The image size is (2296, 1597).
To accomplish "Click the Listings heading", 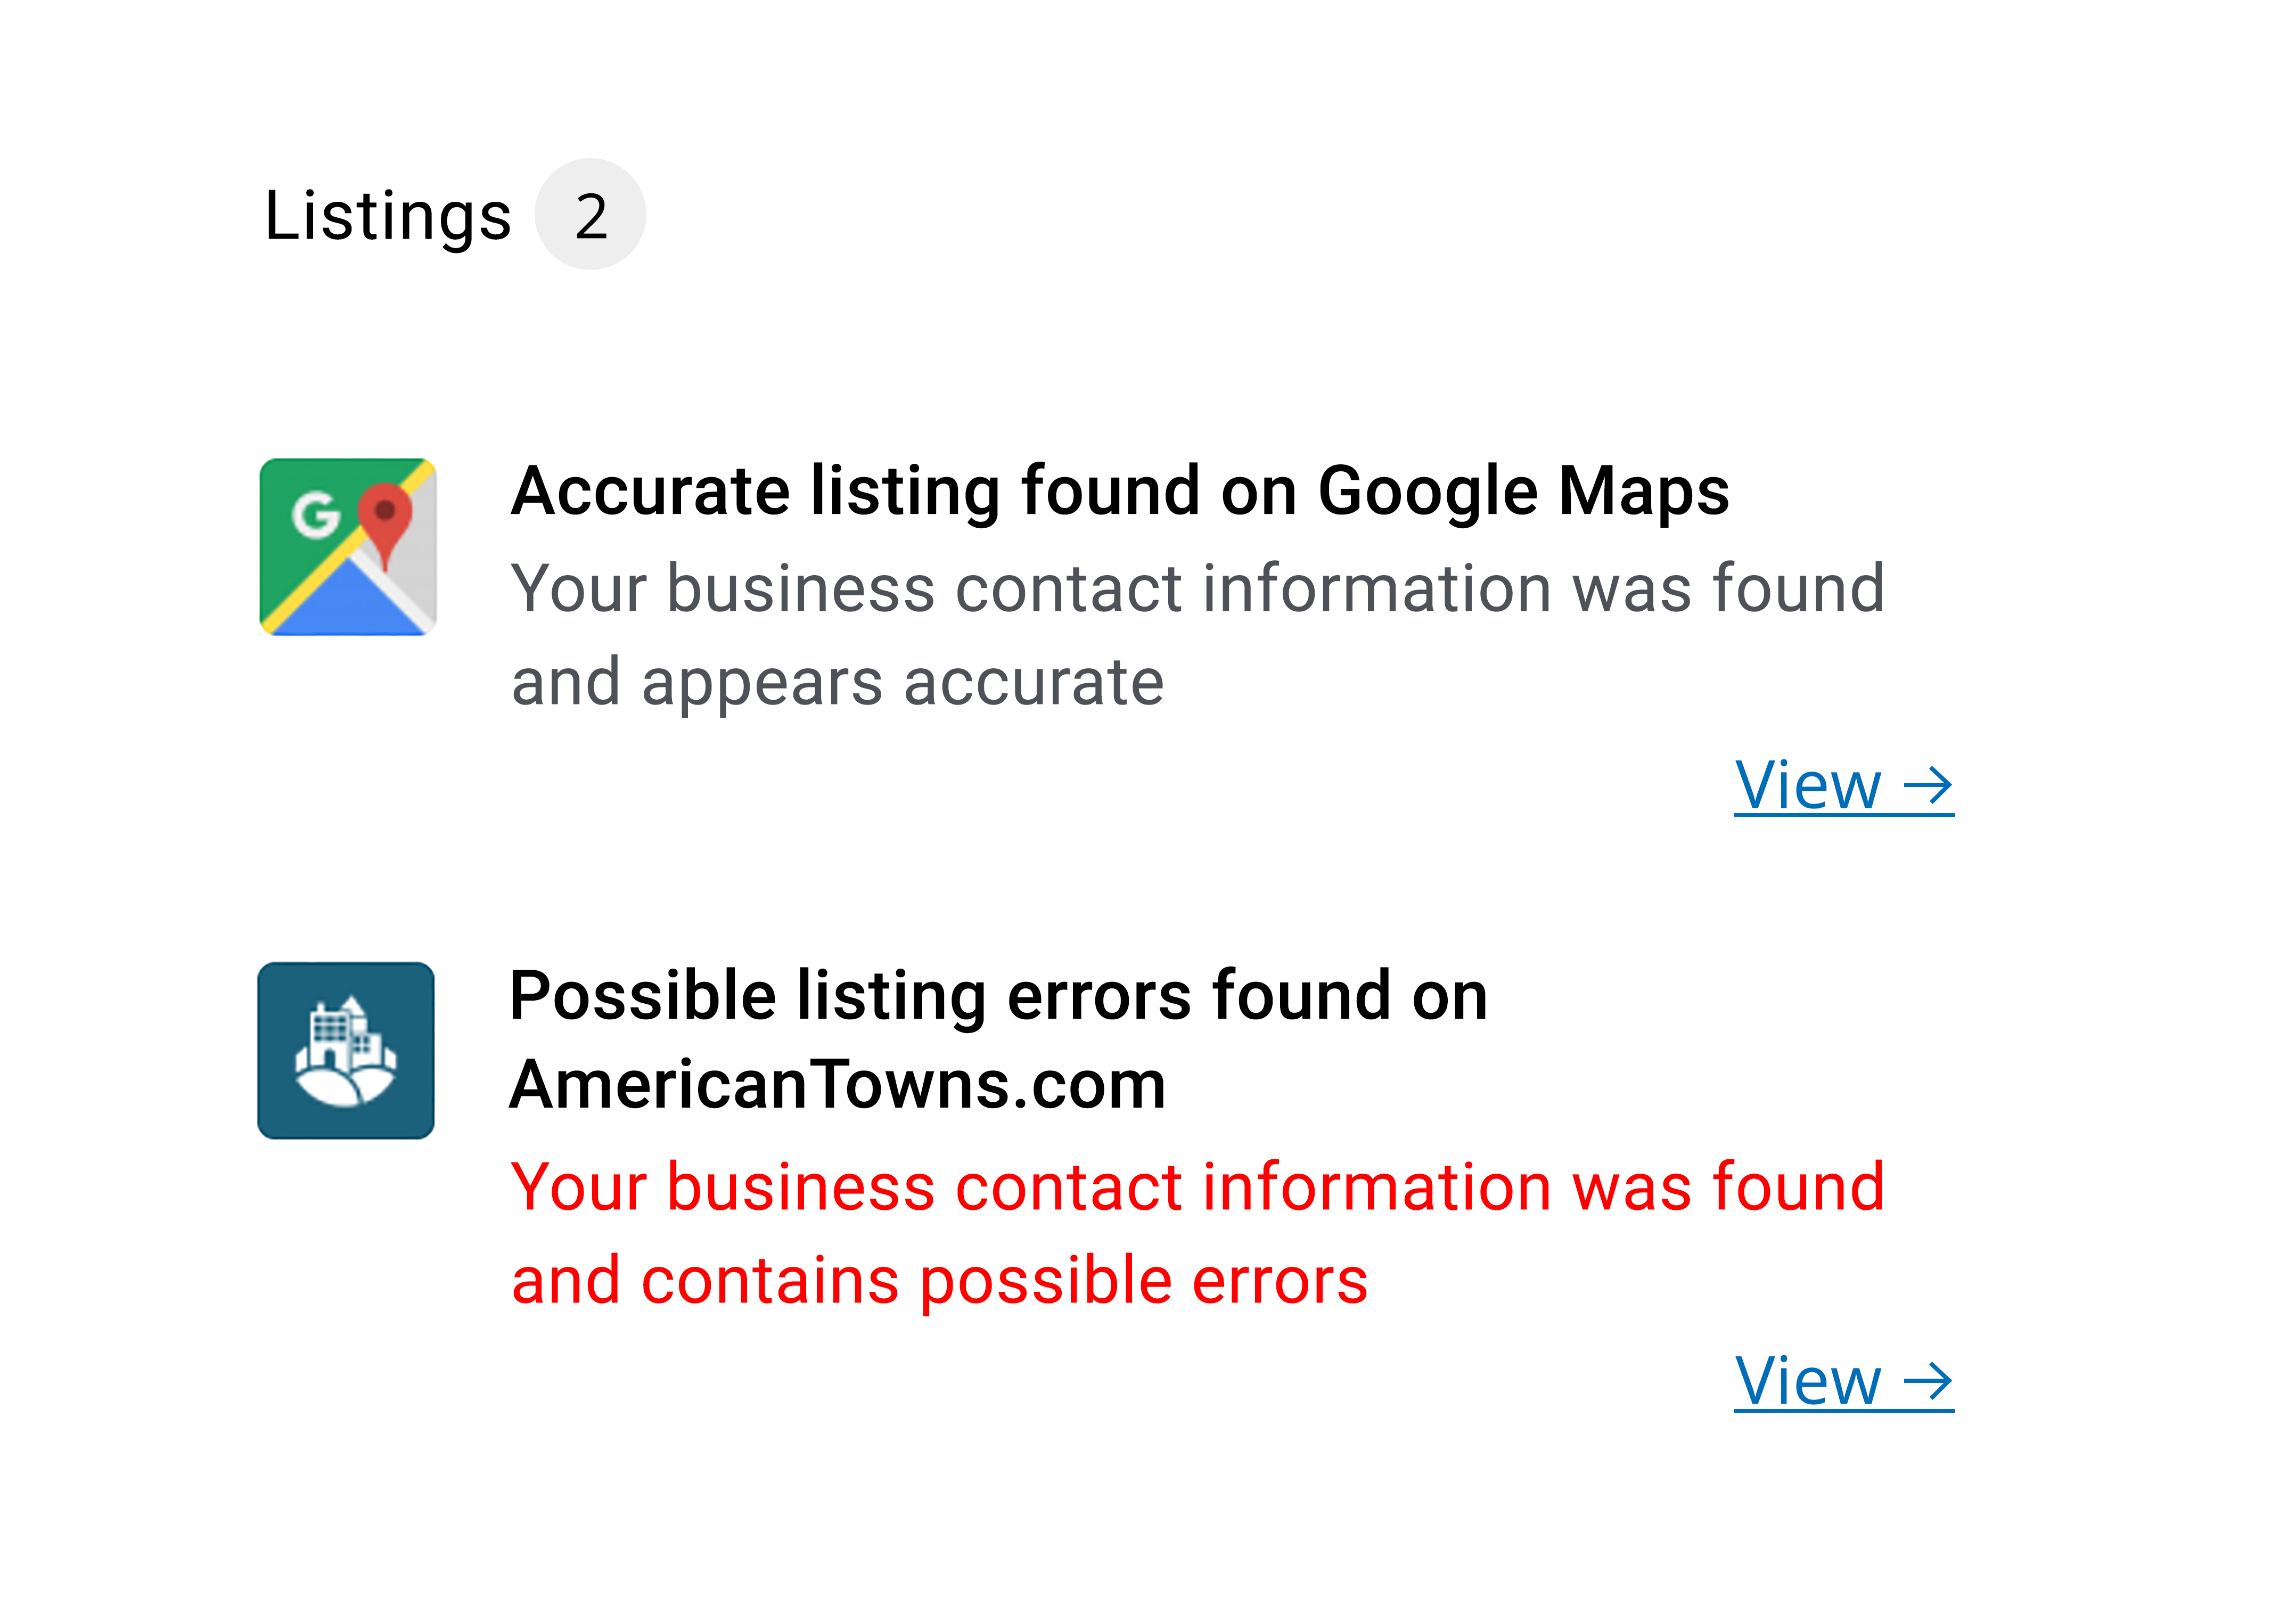I will (388, 216).
